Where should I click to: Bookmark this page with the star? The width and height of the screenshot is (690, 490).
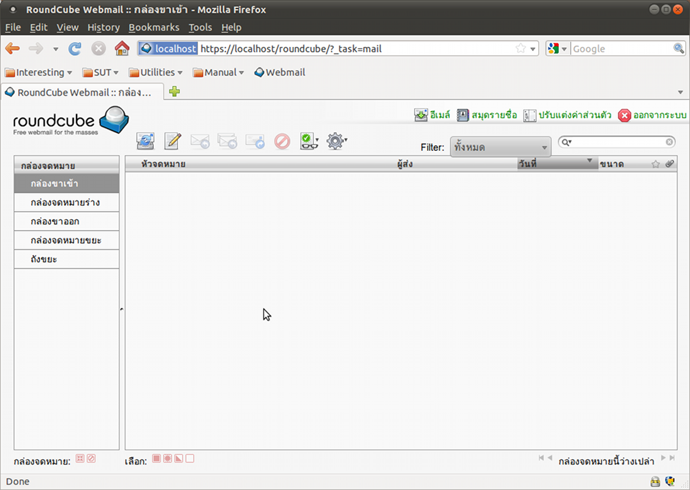[x=520, y=48]
